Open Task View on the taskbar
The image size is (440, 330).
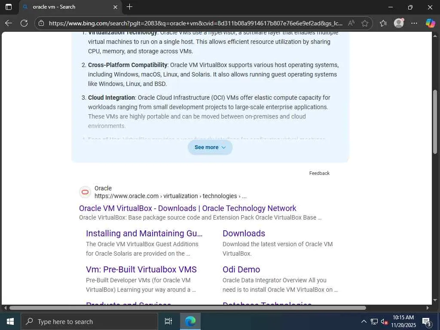click(x=168, y=321)
